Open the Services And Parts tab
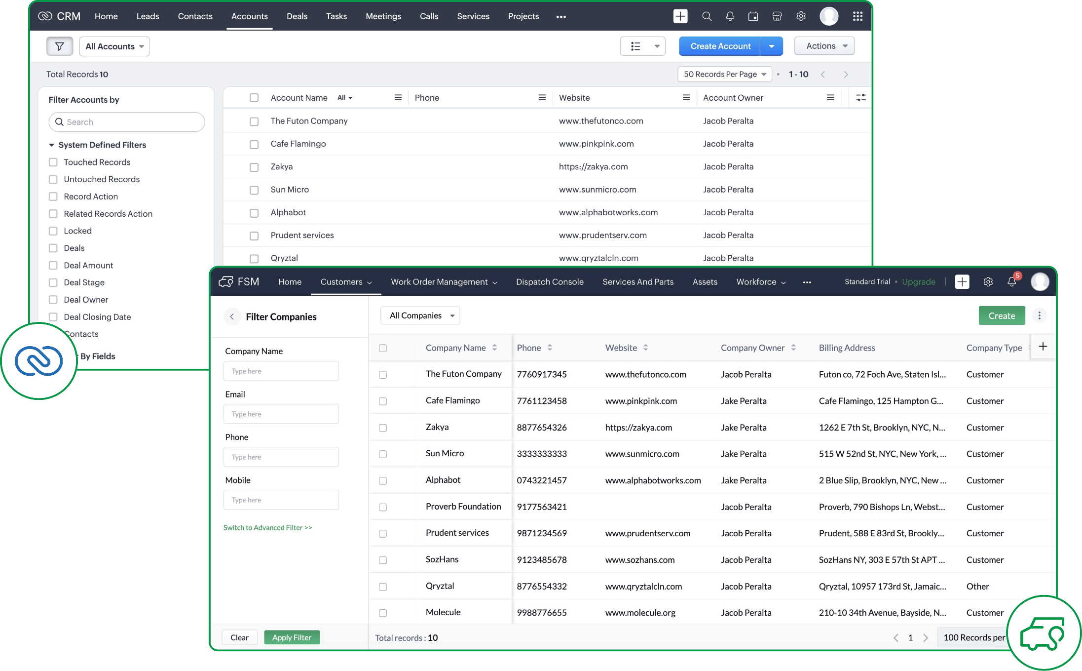Image resolution: width=1082 pixels, height=671 pixels. click(638, 282)
